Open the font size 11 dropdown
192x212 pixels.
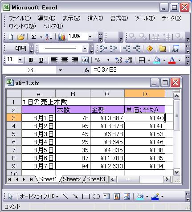click(20, 60)
